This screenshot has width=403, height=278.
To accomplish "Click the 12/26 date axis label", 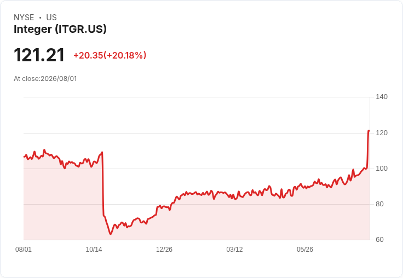I will click(x=164, y=250).
